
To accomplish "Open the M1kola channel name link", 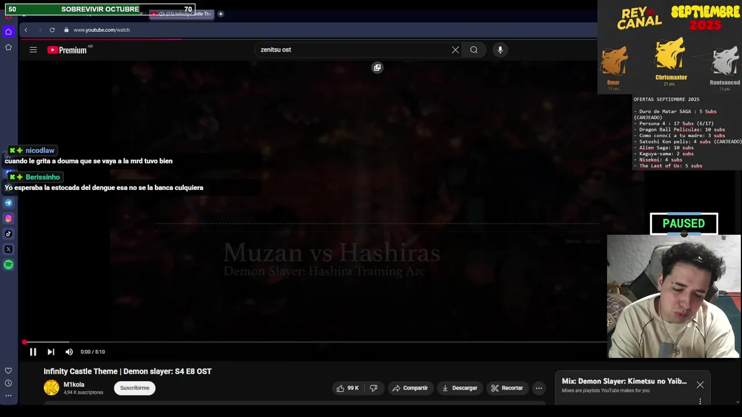I will (74, 385).
